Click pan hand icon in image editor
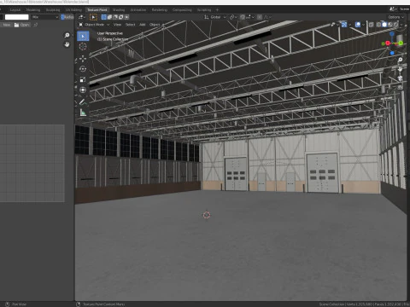Viewport: 410px width, 307px height. click(x=67, y=44)
